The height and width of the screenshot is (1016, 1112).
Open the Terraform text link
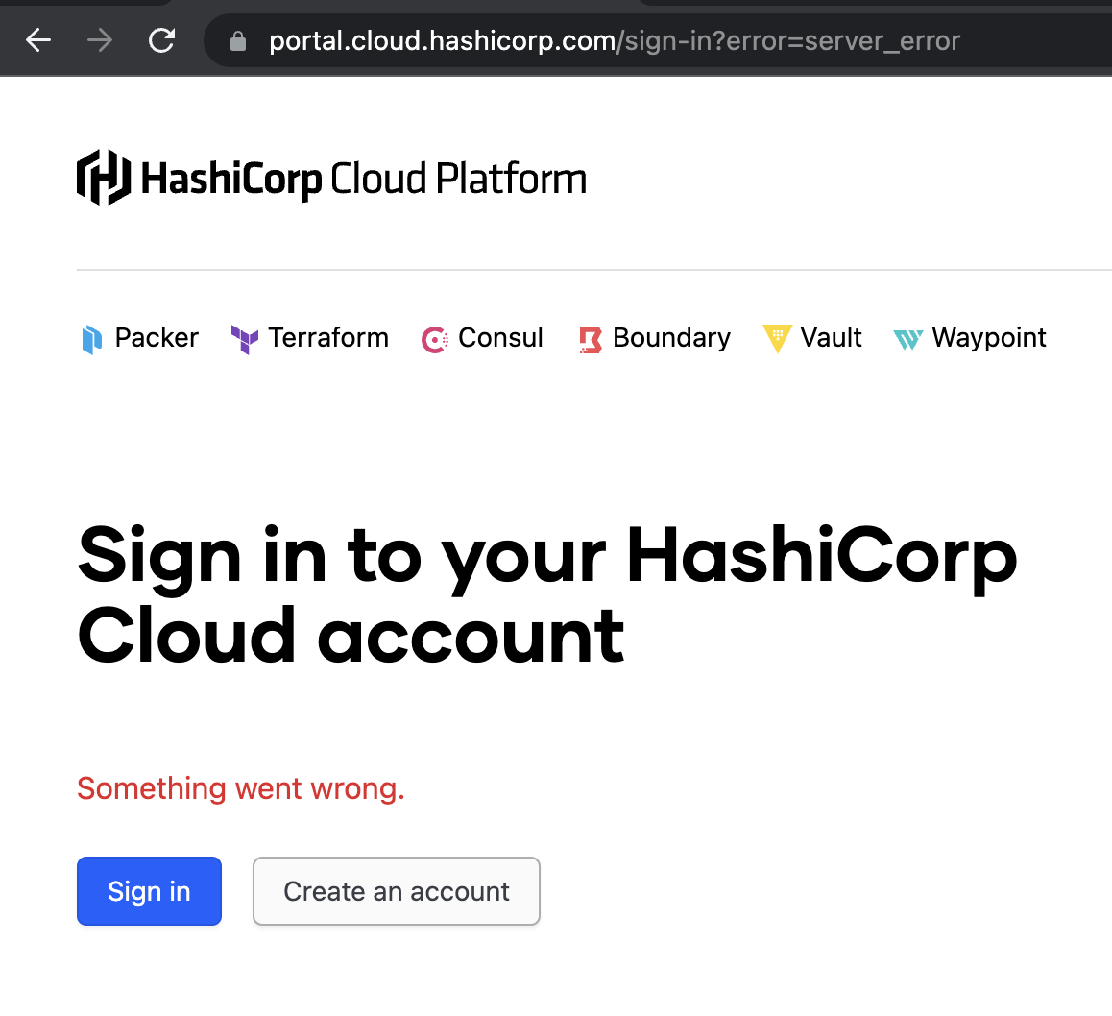(328, 338)
